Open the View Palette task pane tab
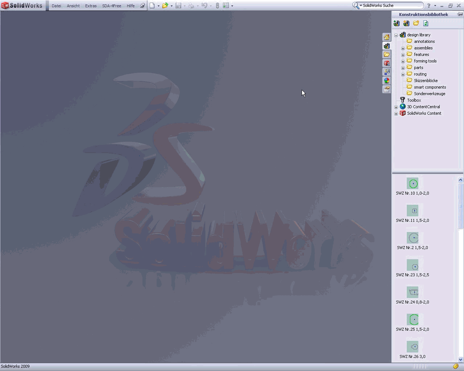The width and height of the screenshot is (464, 371). point(387,72)
